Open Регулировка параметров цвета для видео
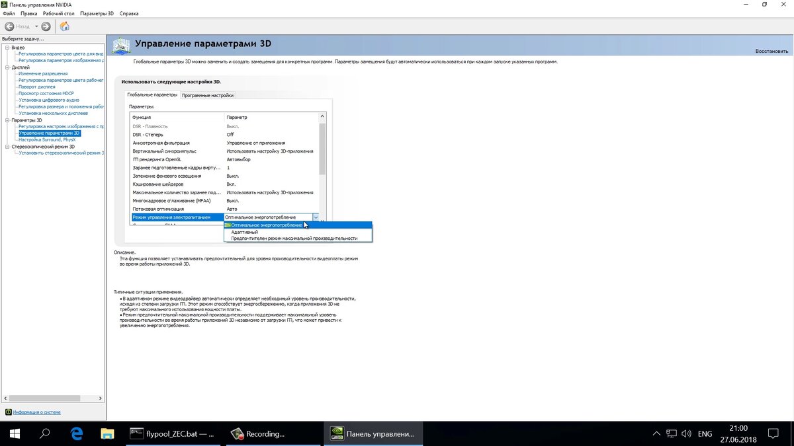The image size is (794, 446). (x=61, y=54)
